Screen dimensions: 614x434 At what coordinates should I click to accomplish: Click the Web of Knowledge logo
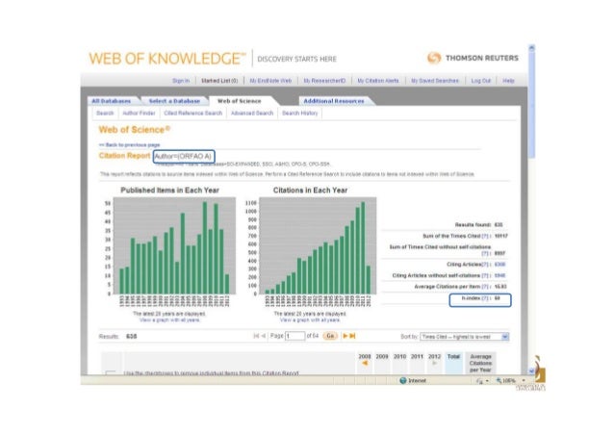(167, 59)
